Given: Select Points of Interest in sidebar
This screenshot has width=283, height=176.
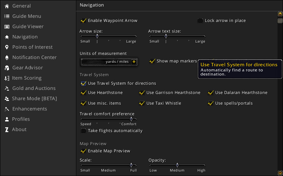Looking at the screenshot, I should point(32,47).
